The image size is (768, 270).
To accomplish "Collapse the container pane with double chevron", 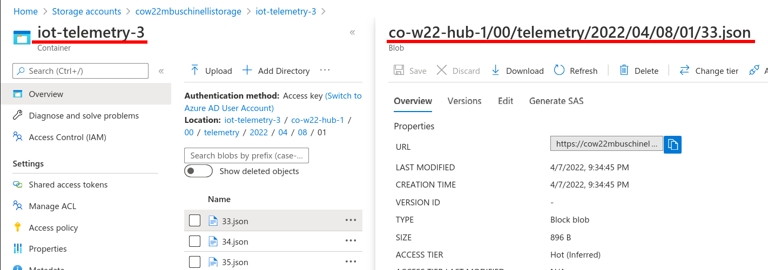I will pyautogui.click(x=352, y=32).
